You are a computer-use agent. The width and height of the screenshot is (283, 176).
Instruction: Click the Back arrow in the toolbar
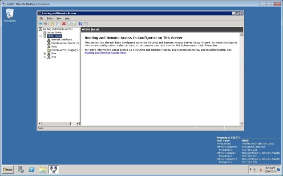pos(40,24)
